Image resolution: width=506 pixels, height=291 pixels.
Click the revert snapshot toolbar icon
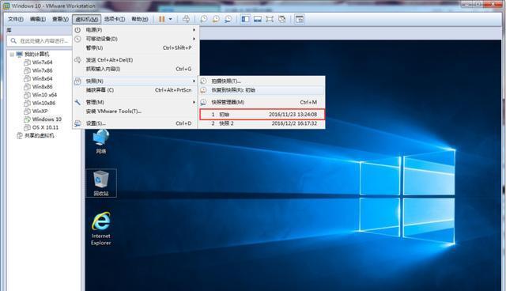(216, 19)
